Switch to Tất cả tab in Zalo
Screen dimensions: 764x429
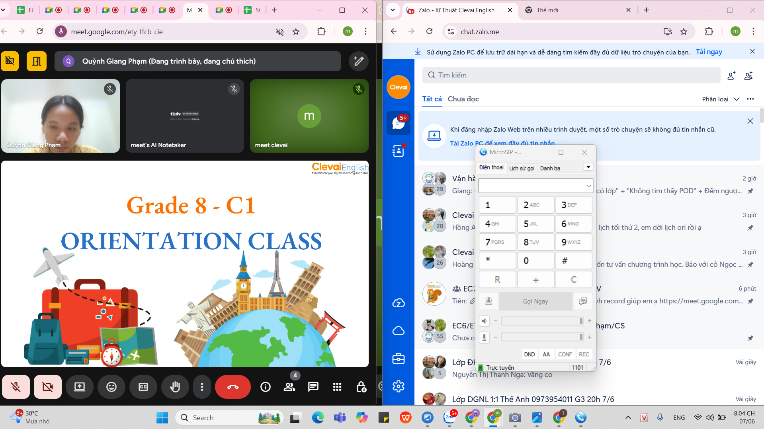tap(432, 99)
